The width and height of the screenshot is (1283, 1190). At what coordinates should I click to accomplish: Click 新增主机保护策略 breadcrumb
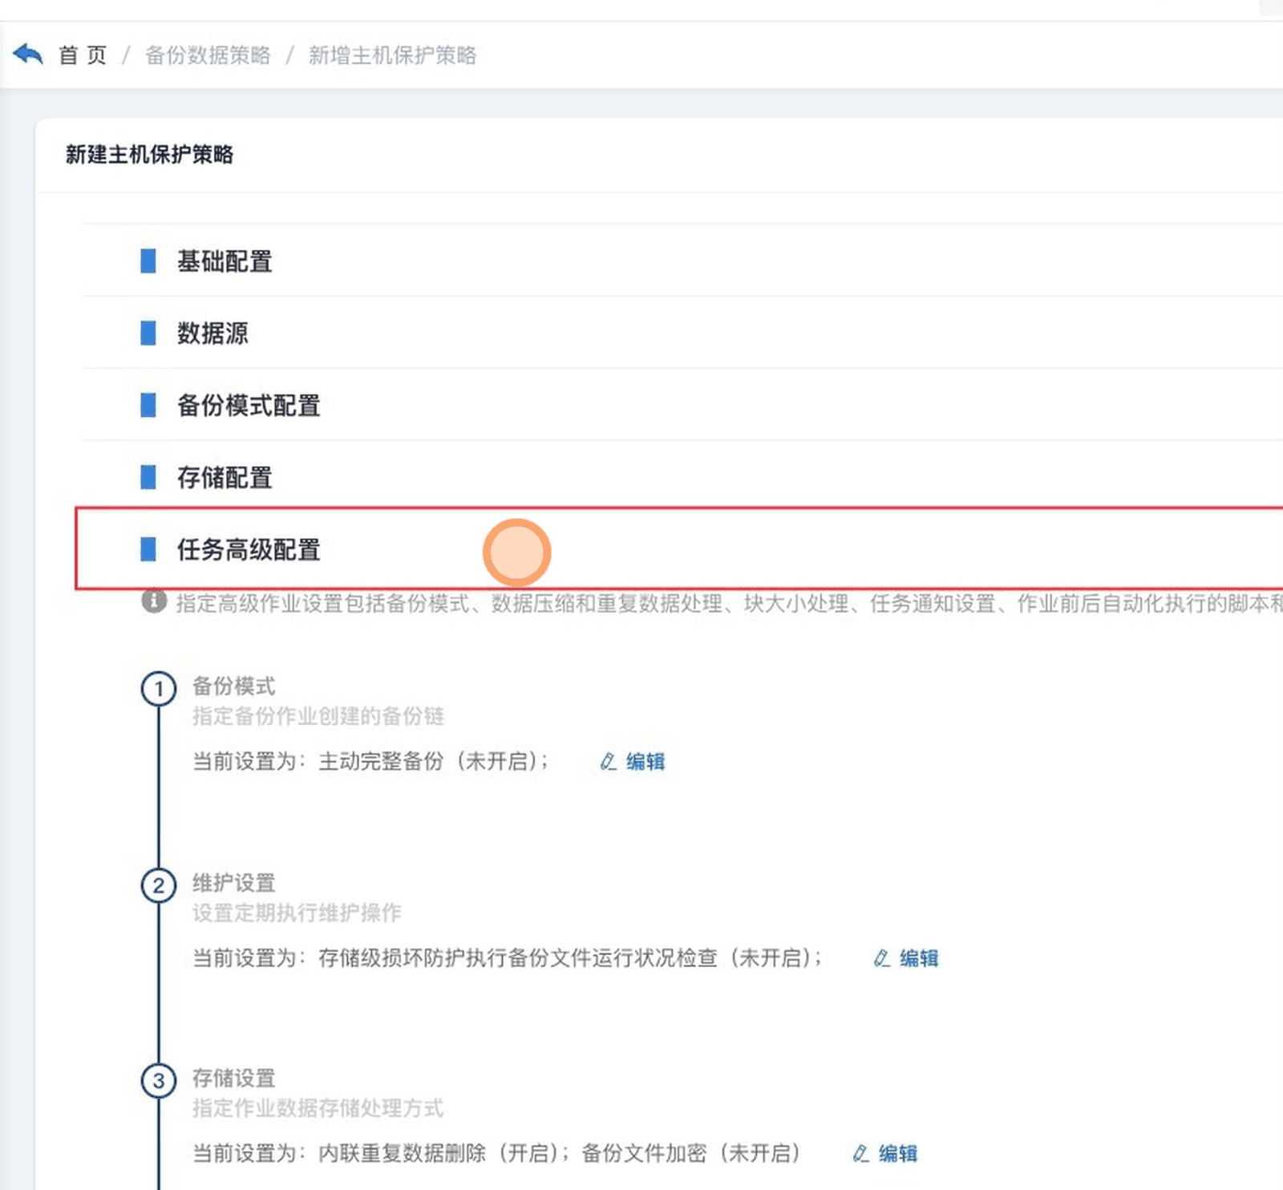(392, 55)
